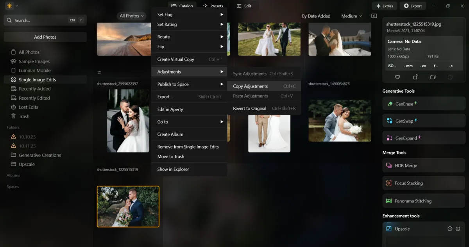
Task: Open the By Date Added sort dropdown
Action: [x=317, y=16]
